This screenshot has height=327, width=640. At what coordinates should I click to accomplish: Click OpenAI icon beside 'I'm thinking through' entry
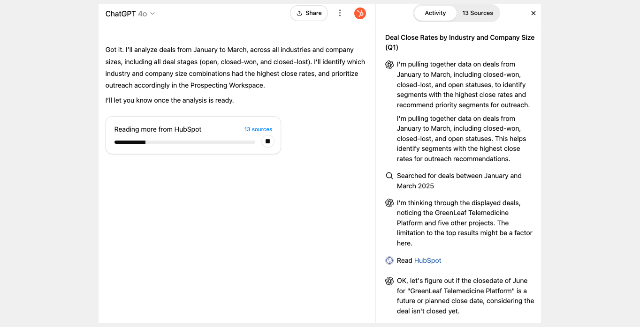[389, 203]
